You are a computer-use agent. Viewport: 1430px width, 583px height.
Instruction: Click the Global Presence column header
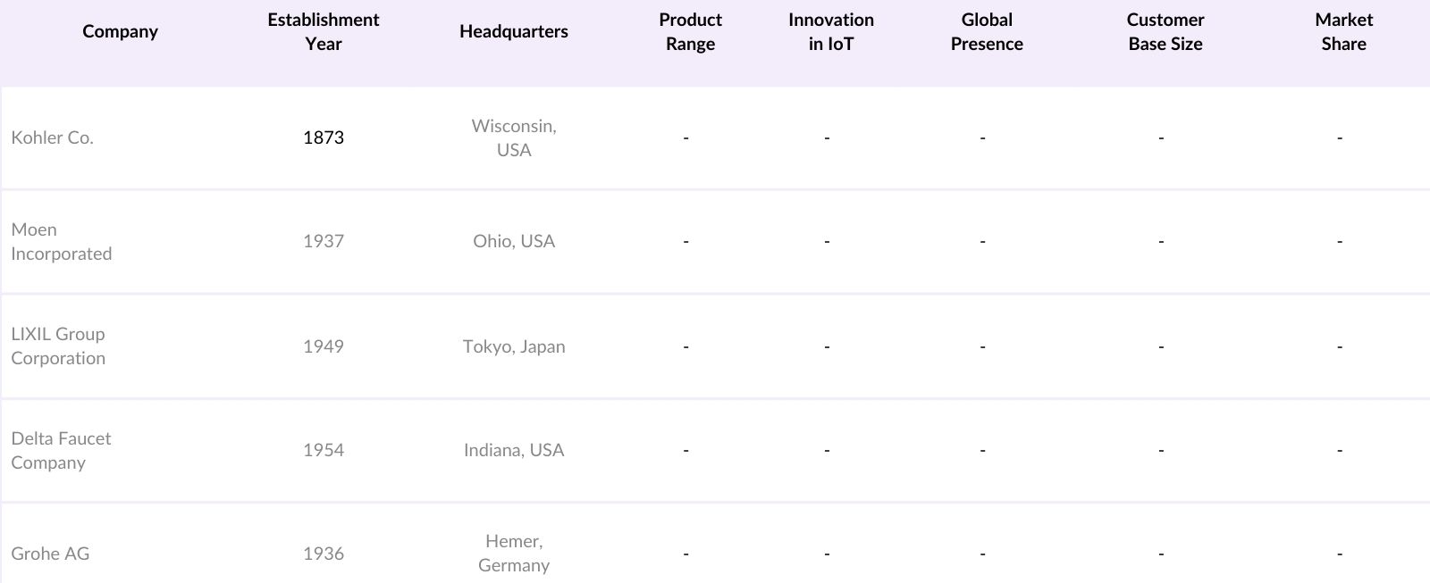987,32
